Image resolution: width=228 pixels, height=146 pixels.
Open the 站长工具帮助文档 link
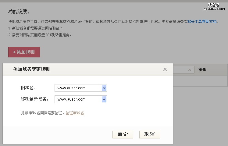(x=202, y=22)
